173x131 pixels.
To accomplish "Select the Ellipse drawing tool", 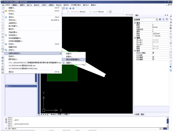I will (2, 37).
